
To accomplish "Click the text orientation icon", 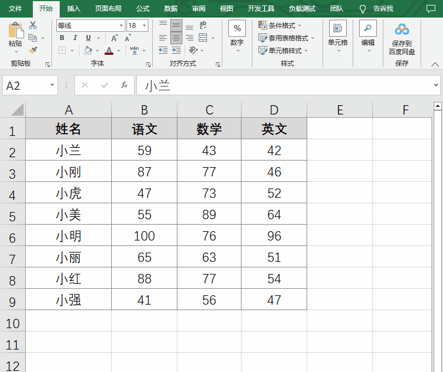I will [193, 50].
